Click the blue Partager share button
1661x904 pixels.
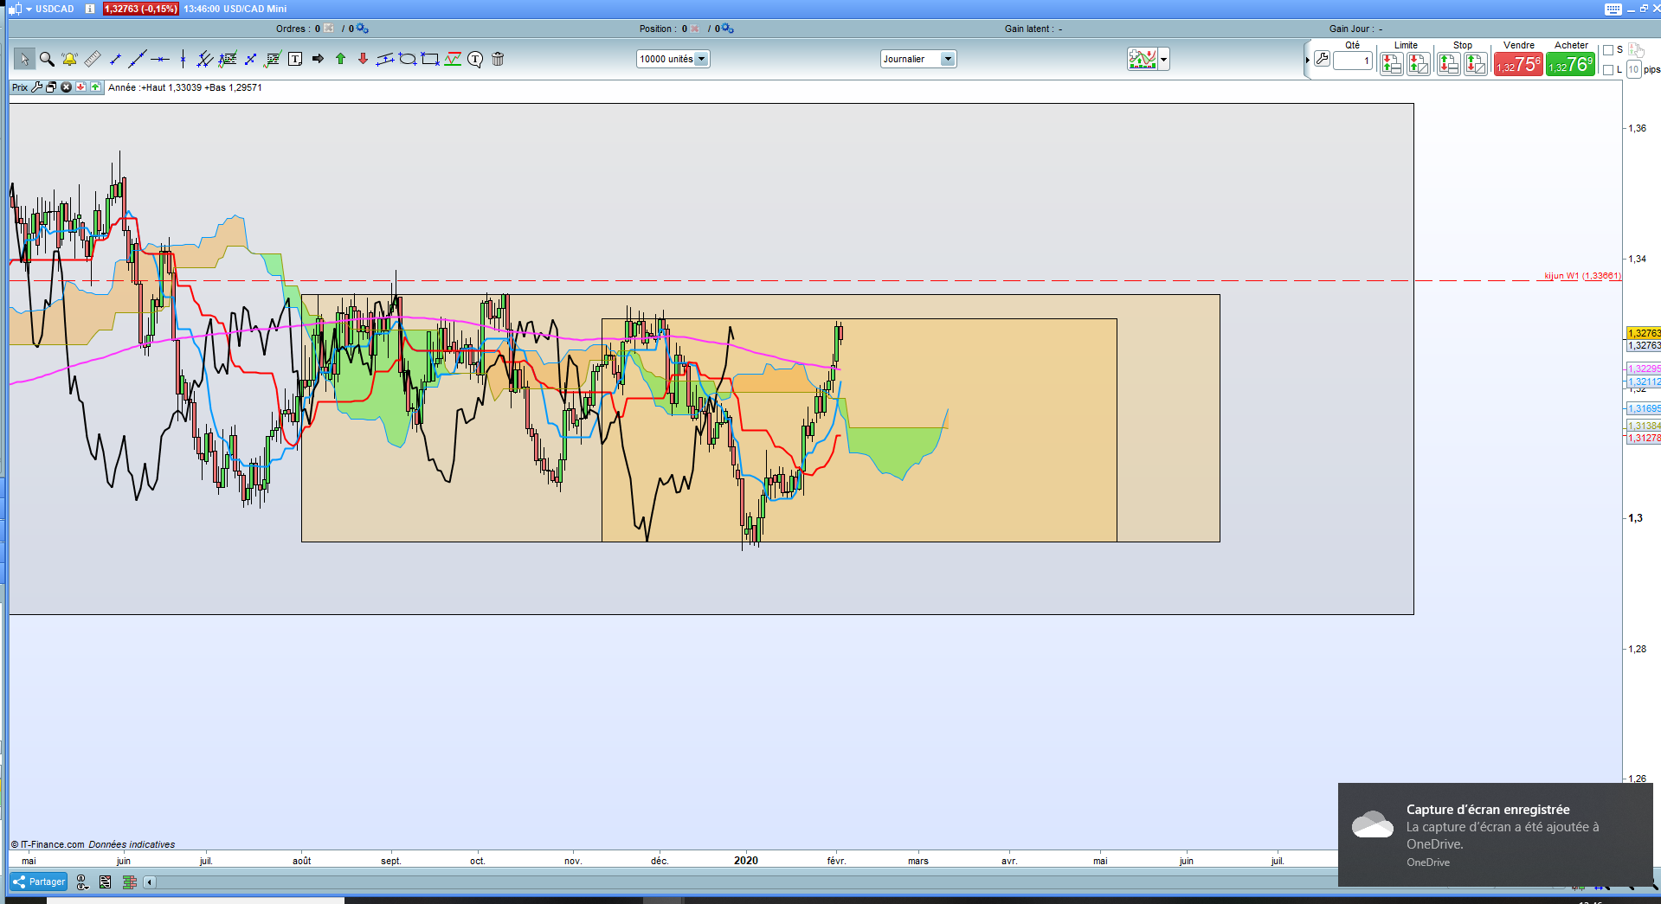point(39,882)
